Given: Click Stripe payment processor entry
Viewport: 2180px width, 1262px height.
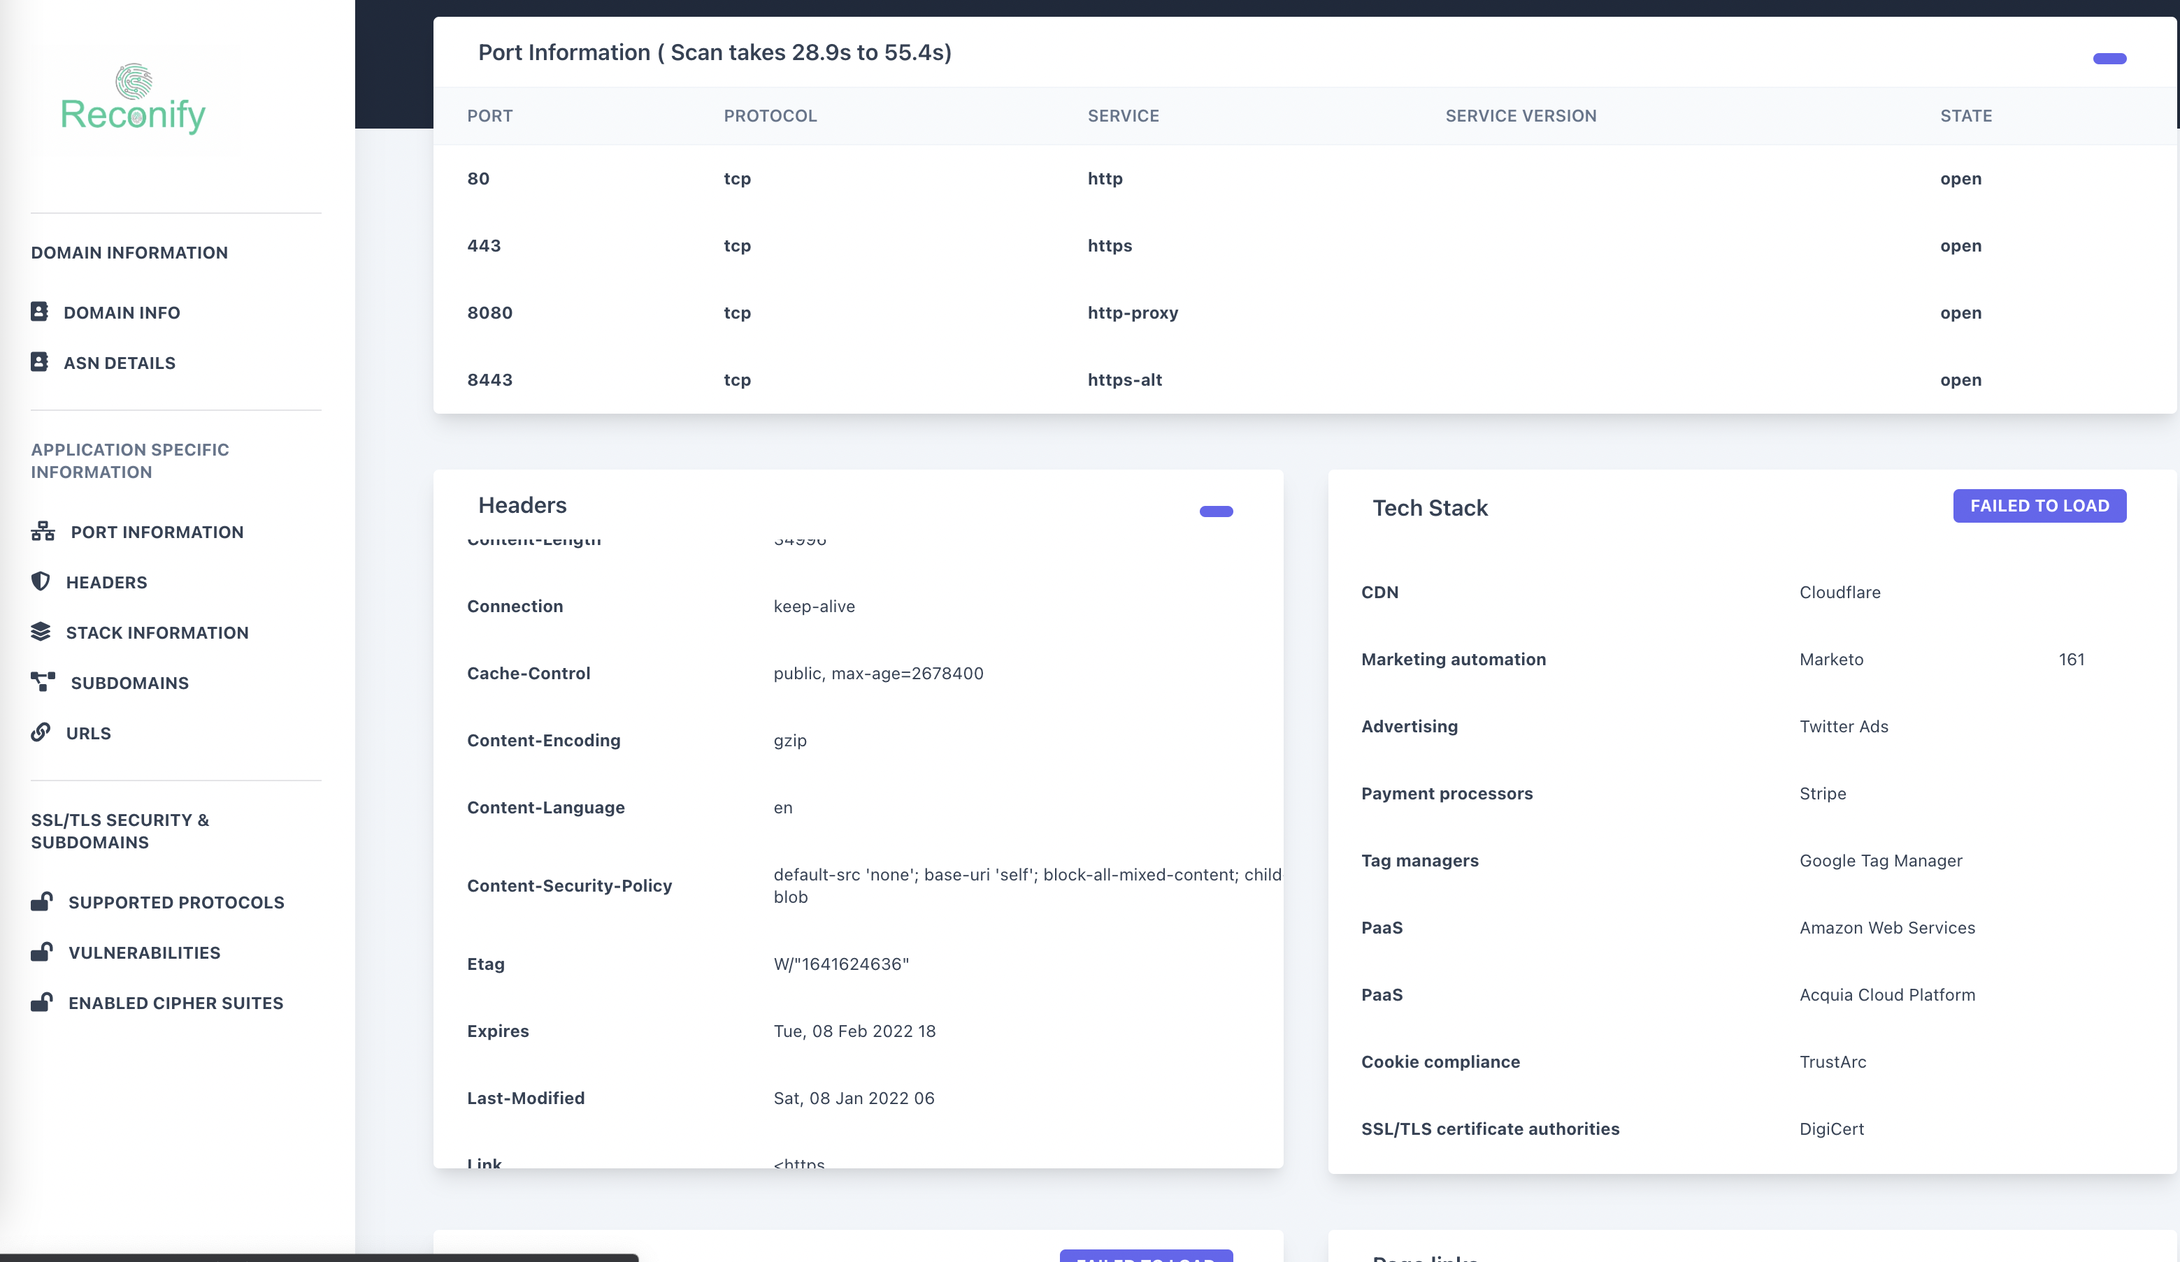Looking at the screenshot, I should coord(1823,794).
